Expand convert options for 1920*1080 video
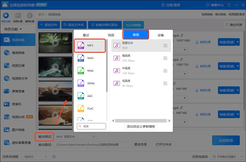246x162 pixels. (238, 42)
